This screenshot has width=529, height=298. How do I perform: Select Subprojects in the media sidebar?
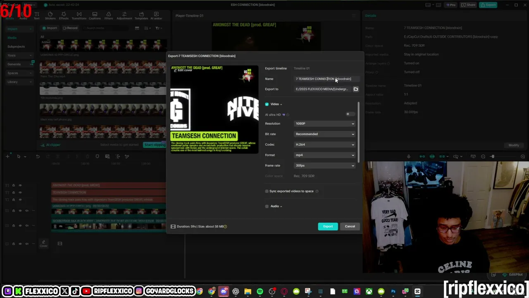16,47
